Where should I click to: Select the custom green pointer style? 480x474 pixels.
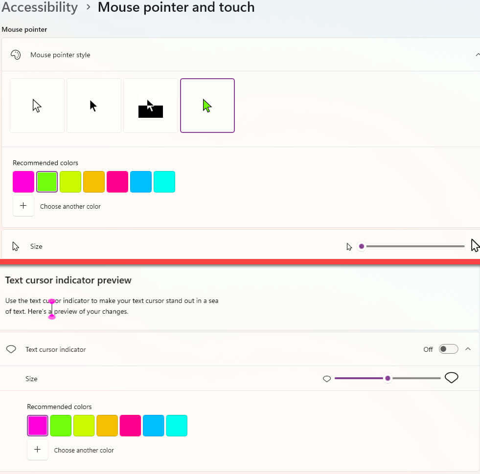[207, 106]
